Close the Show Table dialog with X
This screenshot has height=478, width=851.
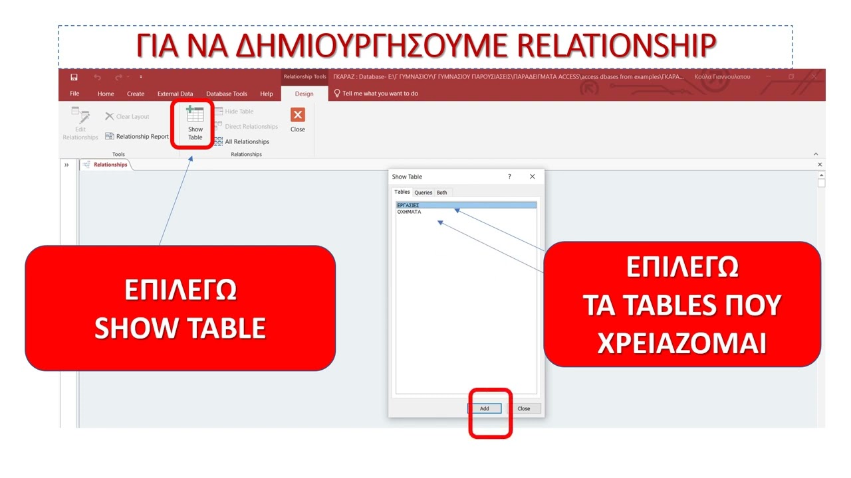[532, 177]
